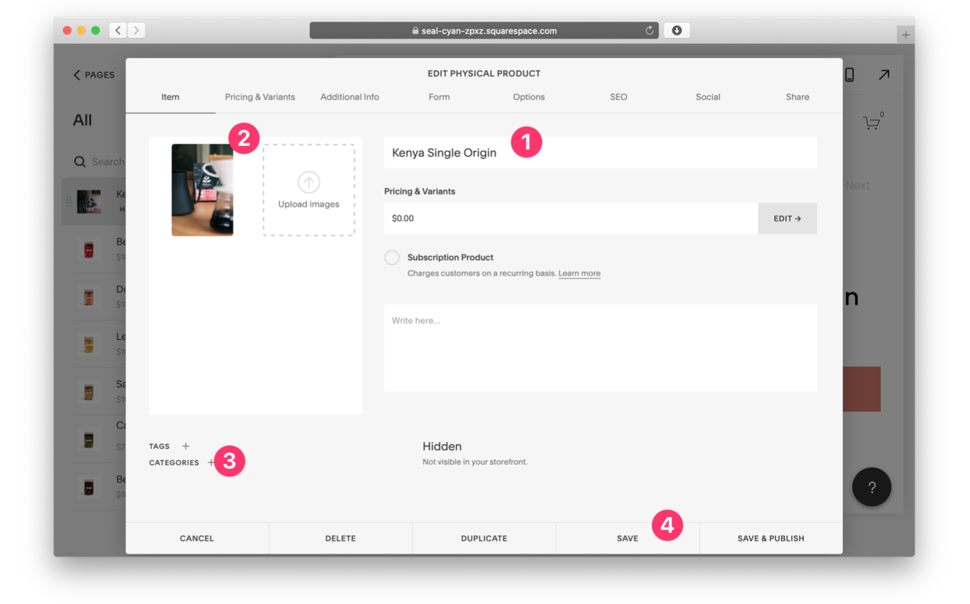970x604 pixels.
Task: Switch to the Pricing & Variants tab
Action: point(259,97)
